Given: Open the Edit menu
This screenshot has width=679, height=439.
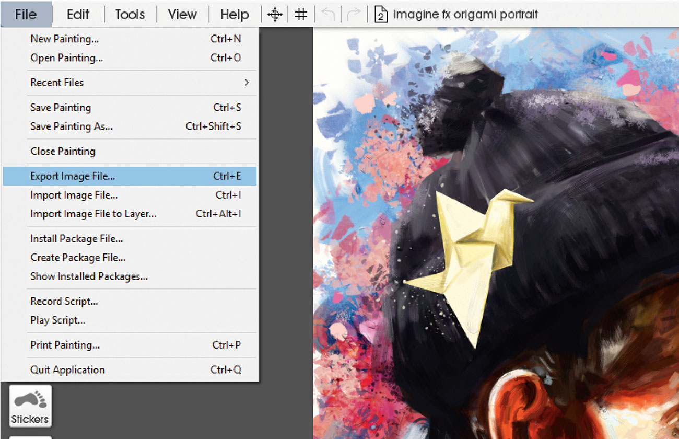Looking at the screenshot, I should click(78, 14).
